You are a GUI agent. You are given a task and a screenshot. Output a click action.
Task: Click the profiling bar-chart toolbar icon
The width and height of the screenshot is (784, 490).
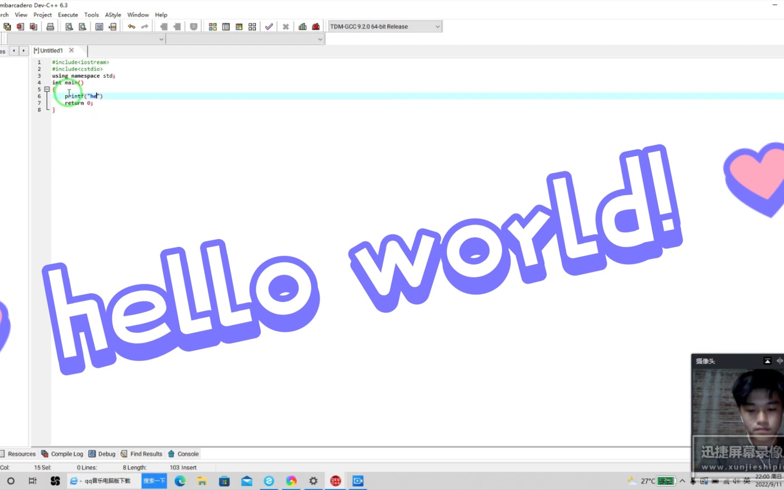click(303, 26)
